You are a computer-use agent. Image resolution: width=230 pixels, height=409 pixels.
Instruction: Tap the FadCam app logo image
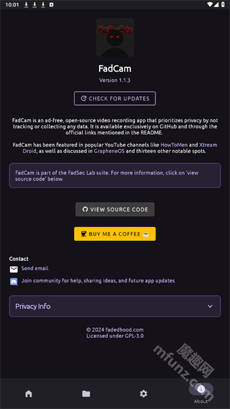115,38
